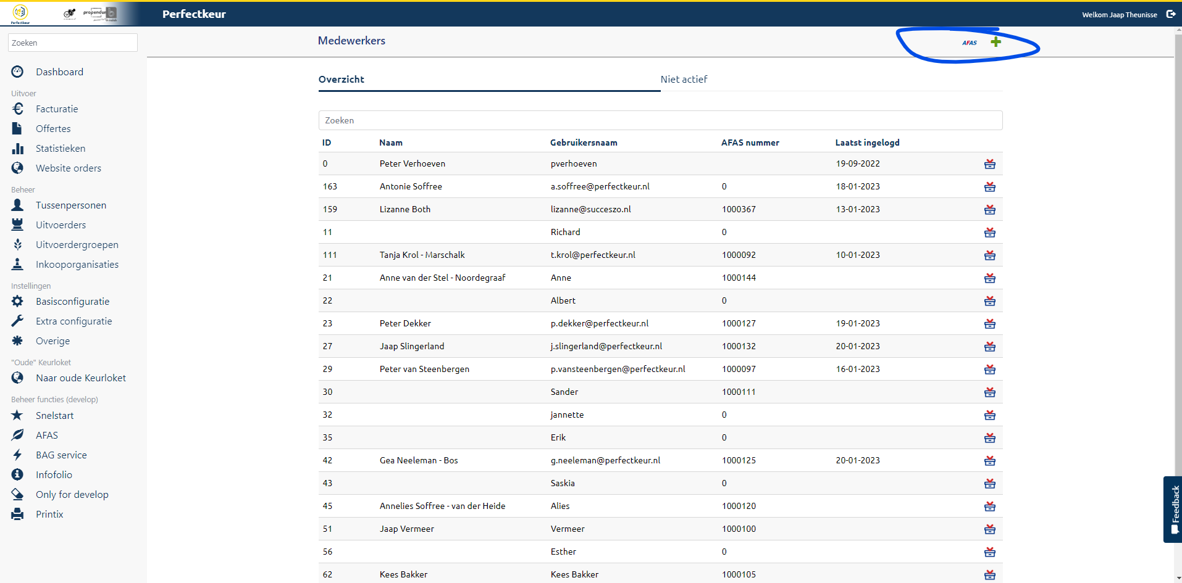Click the Perfectkeur logo at top left

tap(20, 14)
